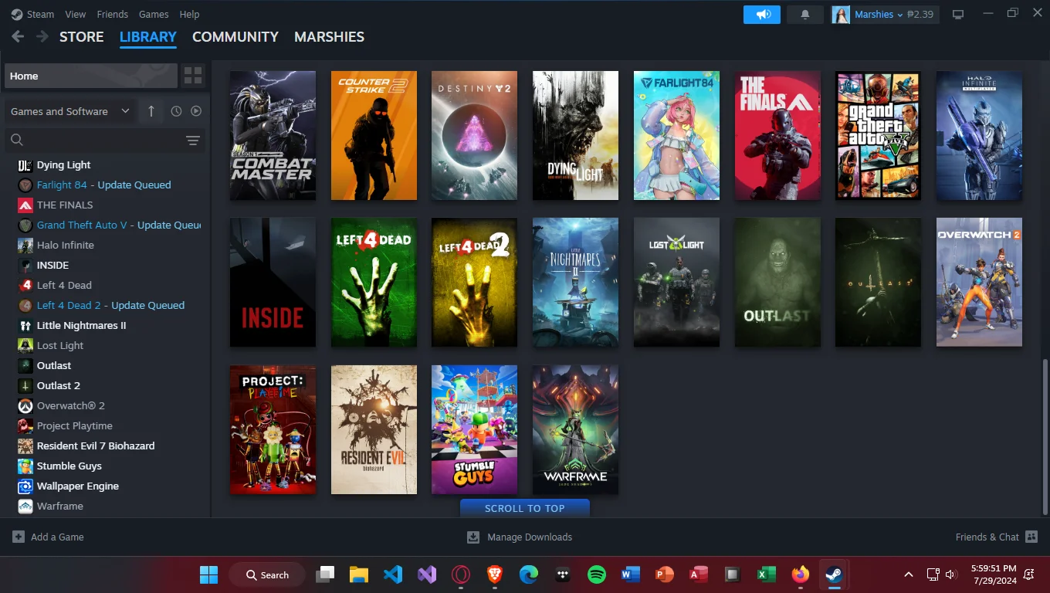Viewport: 1050px width, 593px height.
Task: Open the Combat Master cover
Action: 273,135
